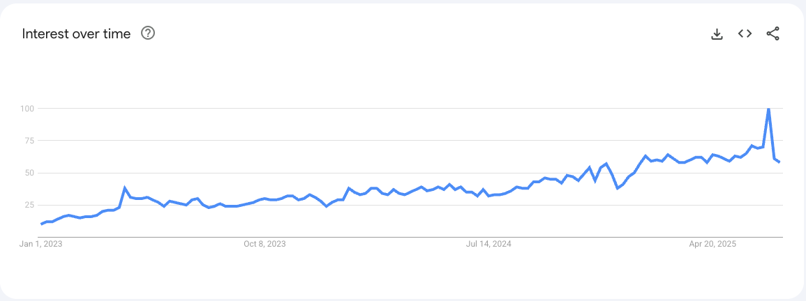Click the early 2023 spike on the line
806x301 pixels.
124,187
